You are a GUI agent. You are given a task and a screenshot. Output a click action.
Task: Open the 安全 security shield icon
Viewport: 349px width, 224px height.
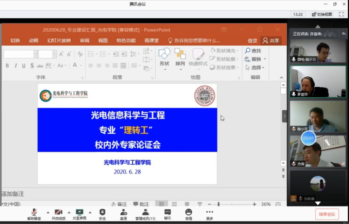coord(102,213)
